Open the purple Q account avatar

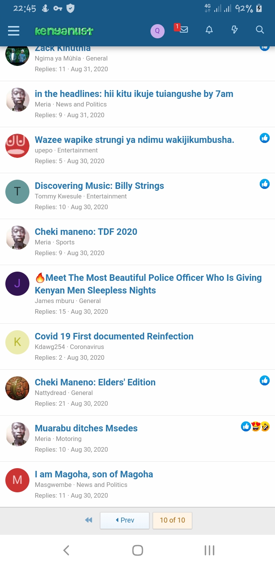click(157, 31)
